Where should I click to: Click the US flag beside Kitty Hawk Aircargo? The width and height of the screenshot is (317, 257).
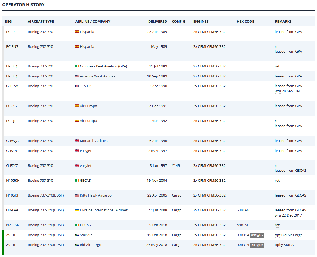(77, 195)
